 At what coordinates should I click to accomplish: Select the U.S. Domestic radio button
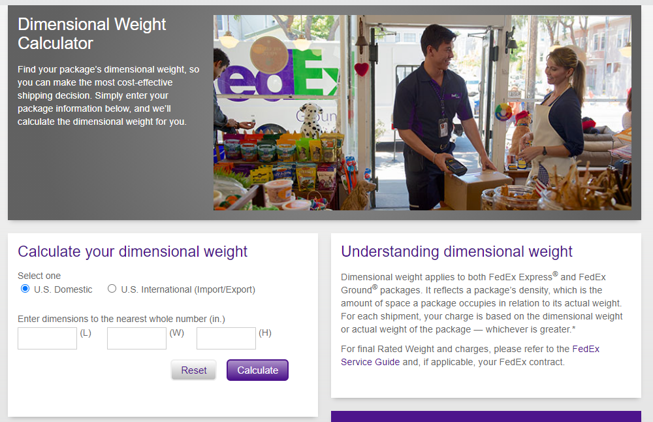pyautogui.click(x=25, y=288)
